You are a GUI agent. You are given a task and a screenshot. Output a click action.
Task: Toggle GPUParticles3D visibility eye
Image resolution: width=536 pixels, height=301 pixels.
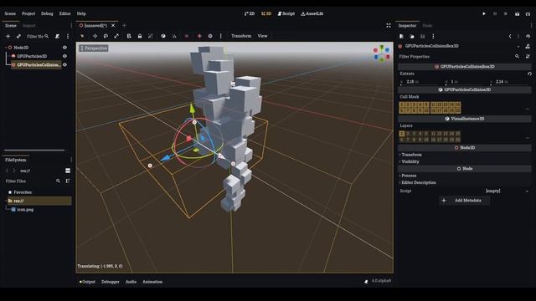pyautogui.click(x=64, y=56)
